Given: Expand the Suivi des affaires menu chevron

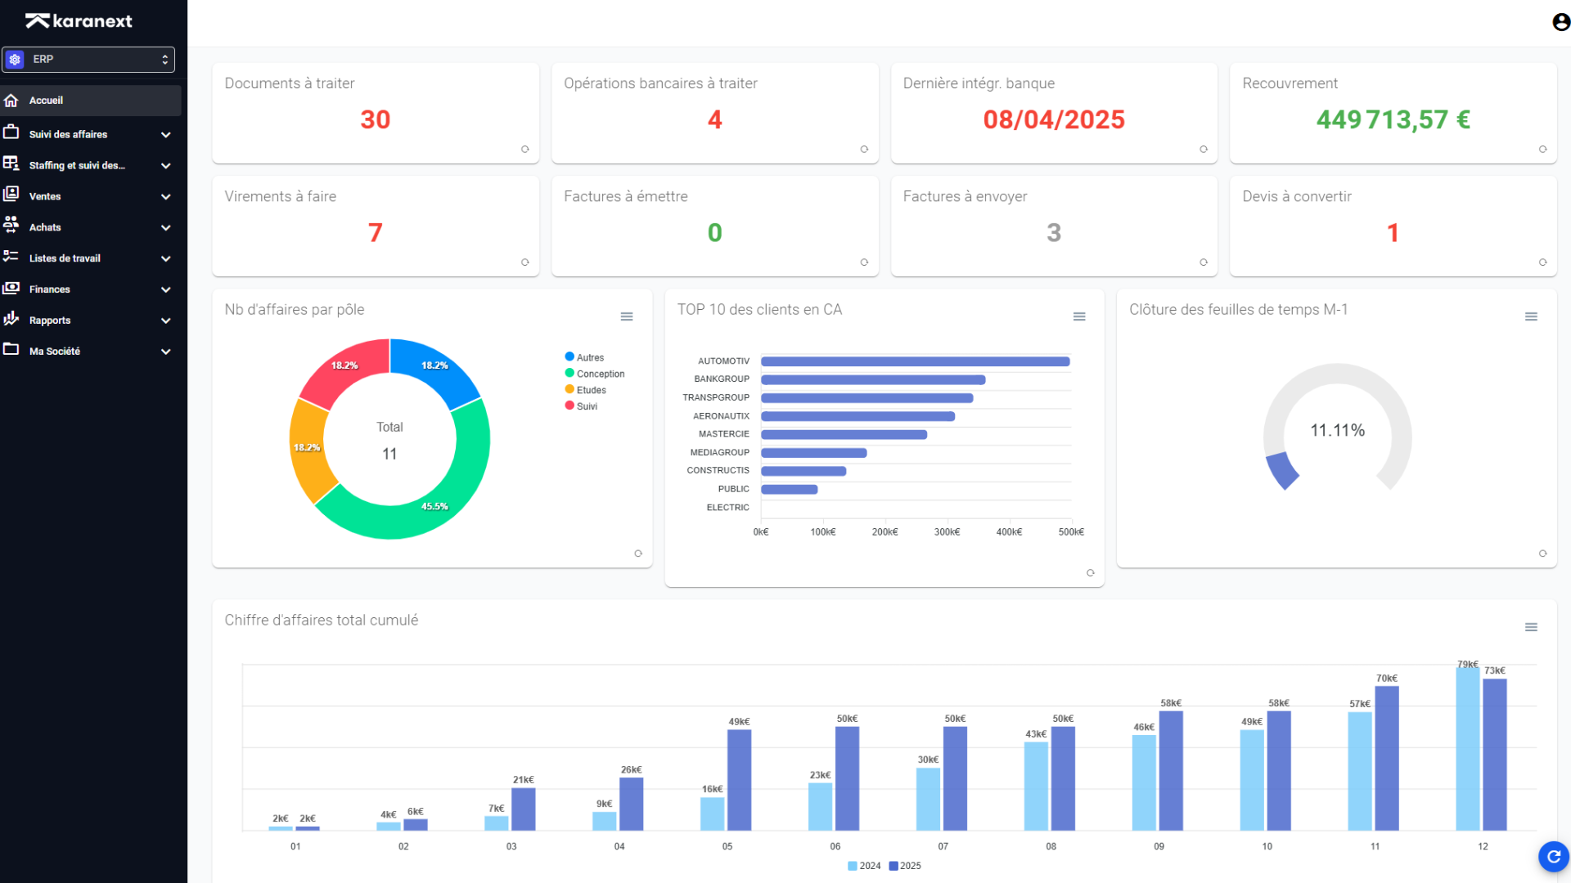Looking at the screenshot, I should [166, 135].
